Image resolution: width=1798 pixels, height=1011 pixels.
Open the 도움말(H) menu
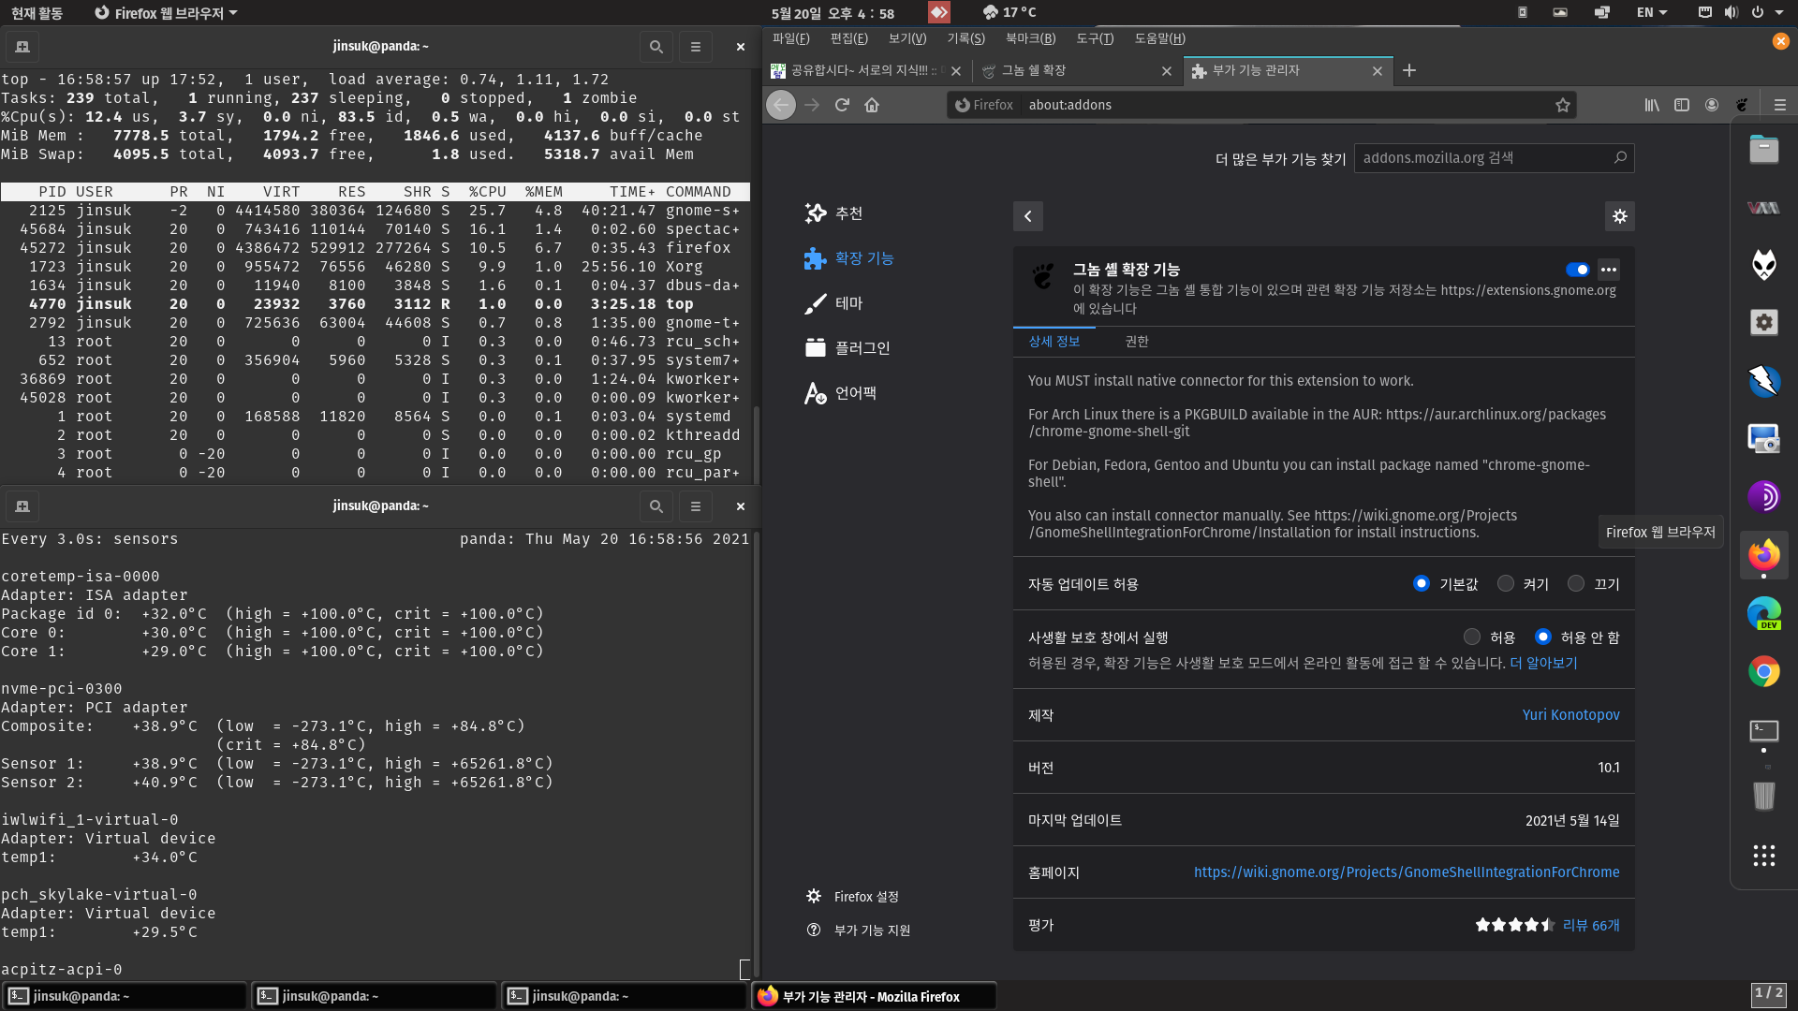1159,38
